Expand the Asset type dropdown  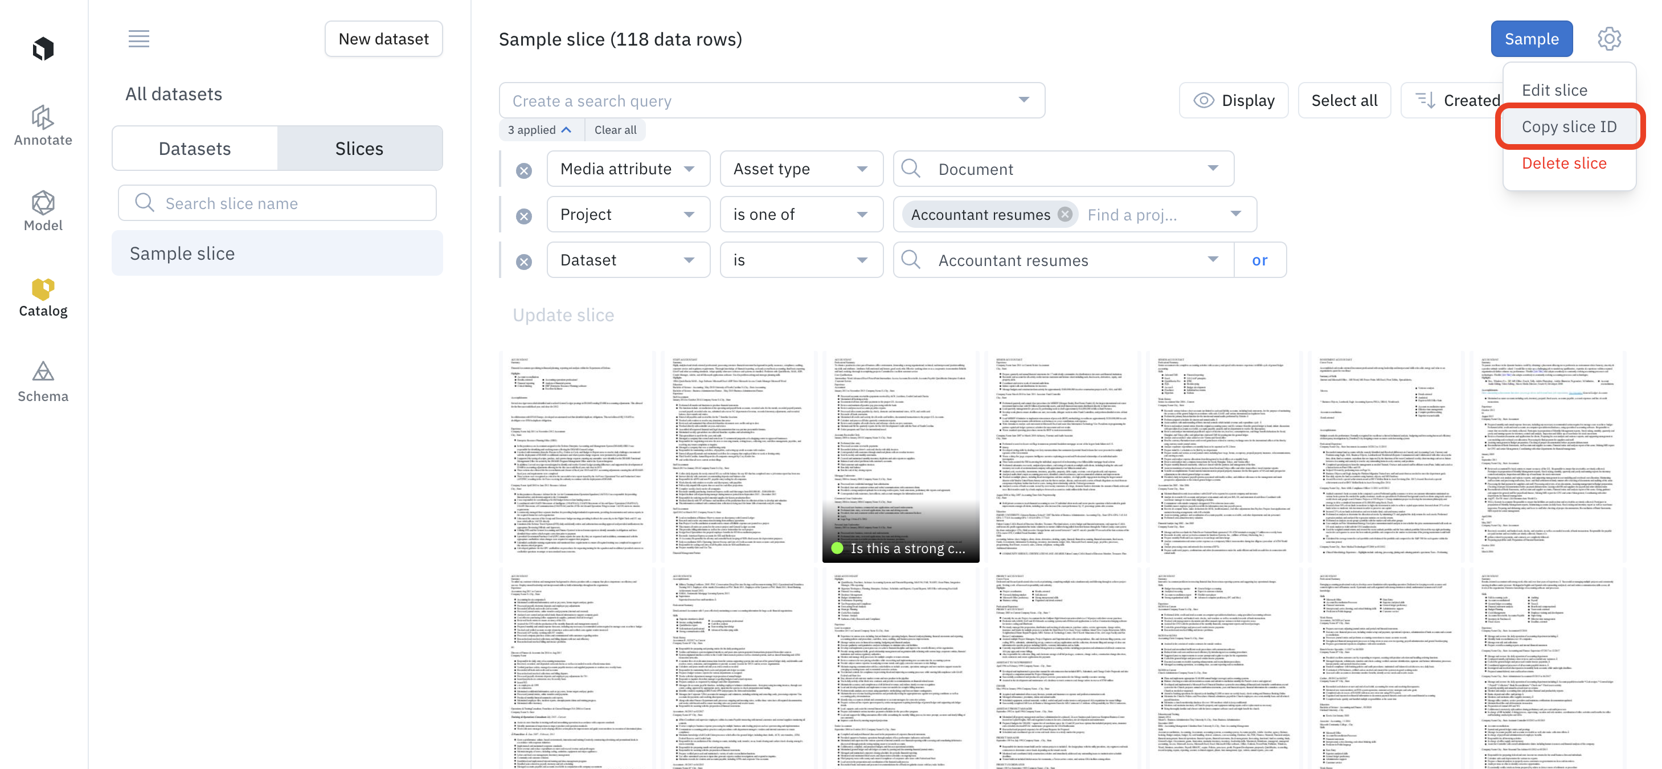pyautogui.click(x=801, y=169)
